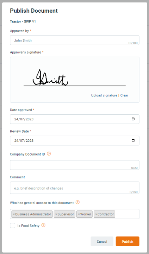149x254 pixels.
Task: Click into the Company Document ID field
Action: pyautogui.click(x=75, y=165)
